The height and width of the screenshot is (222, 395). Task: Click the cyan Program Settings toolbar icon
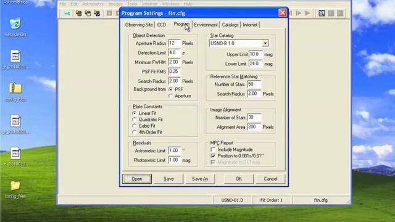pos(67,14)
